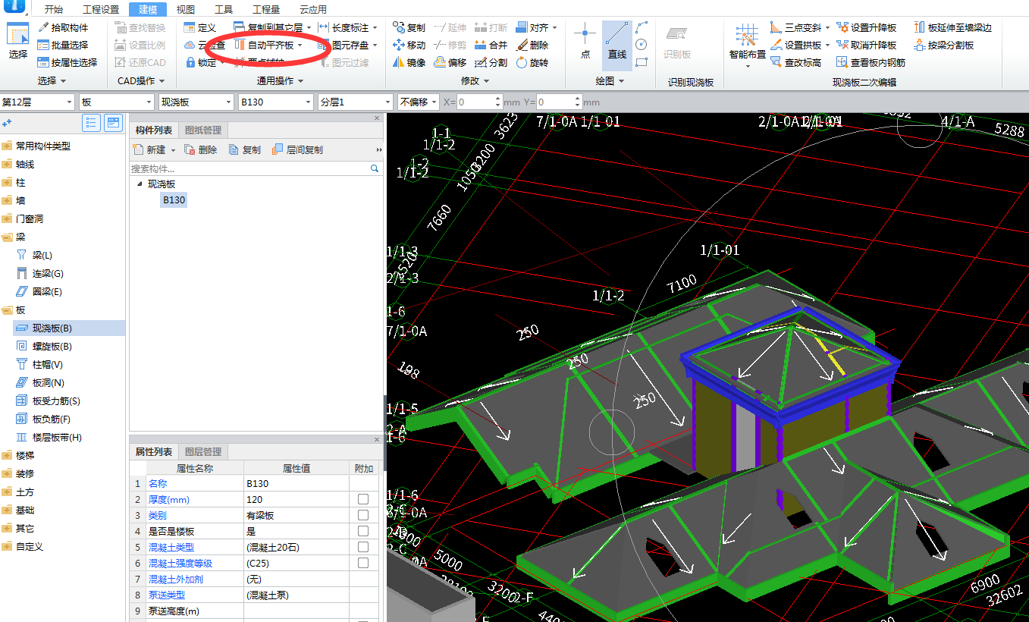Click the 偏移 offset tool
Screen dimensions: 1029x622
point(450,62)
